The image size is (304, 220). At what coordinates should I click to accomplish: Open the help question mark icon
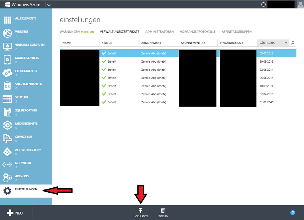292,213
